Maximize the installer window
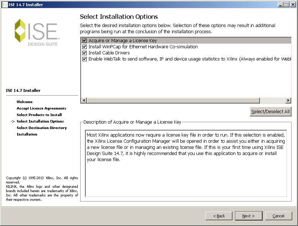This screenshot has height=226, width=298. coord(286,5)
